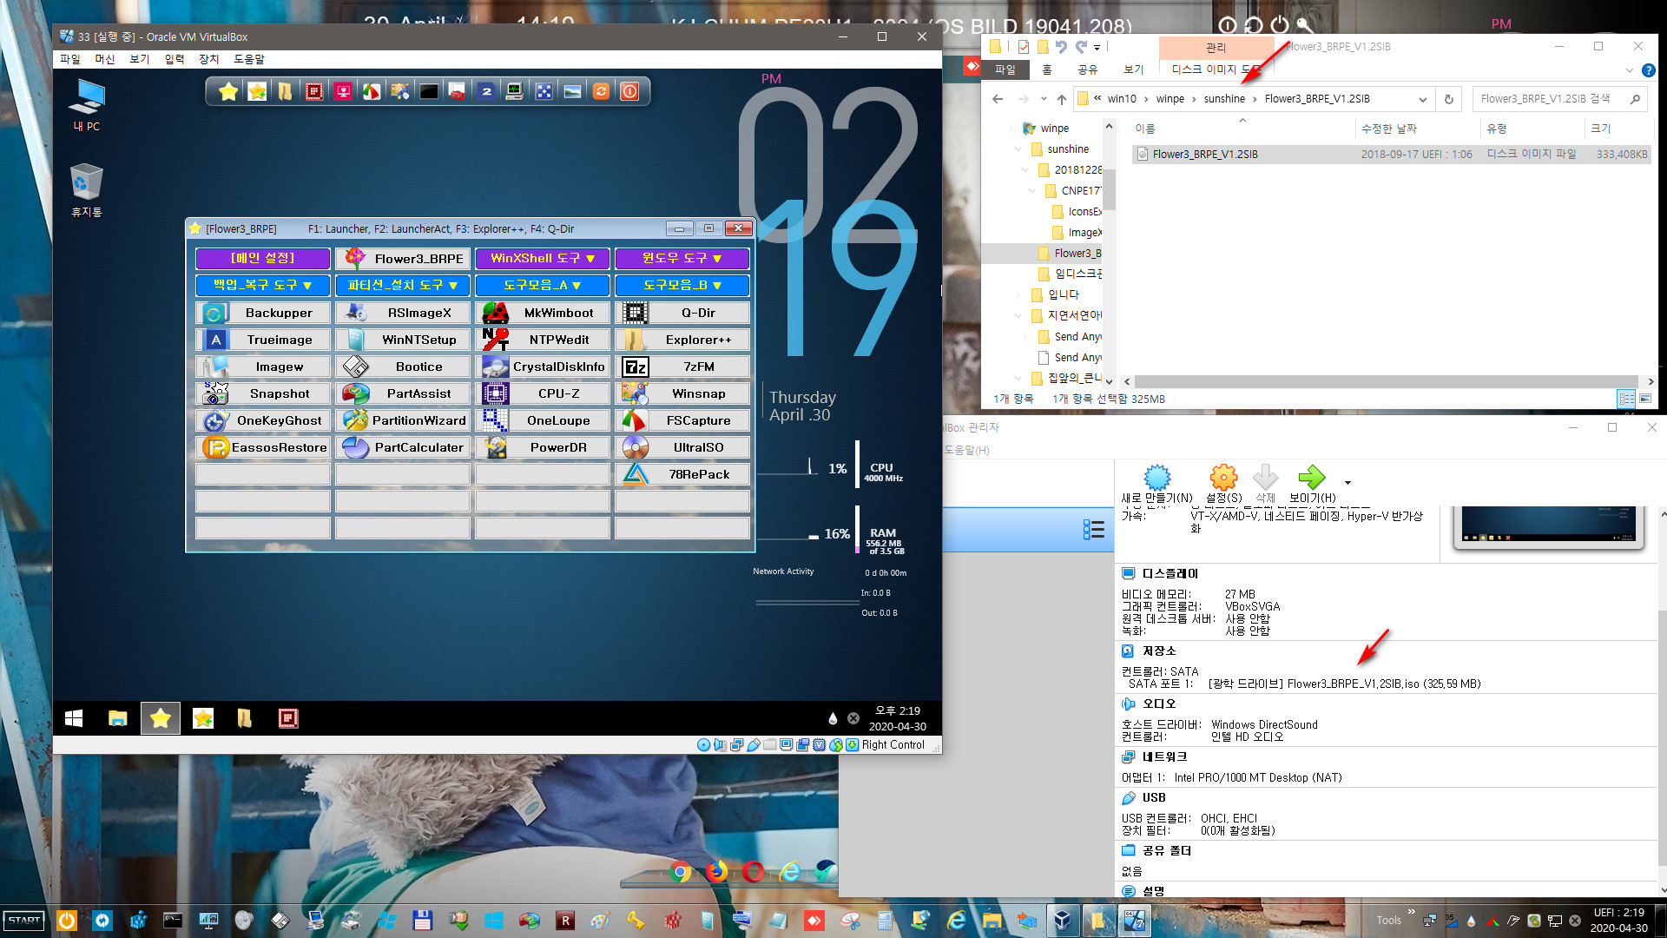The image size is (1667, 938).
Task: Switch to 보기 tab in File Explorer
Action: pos(1134,69)
